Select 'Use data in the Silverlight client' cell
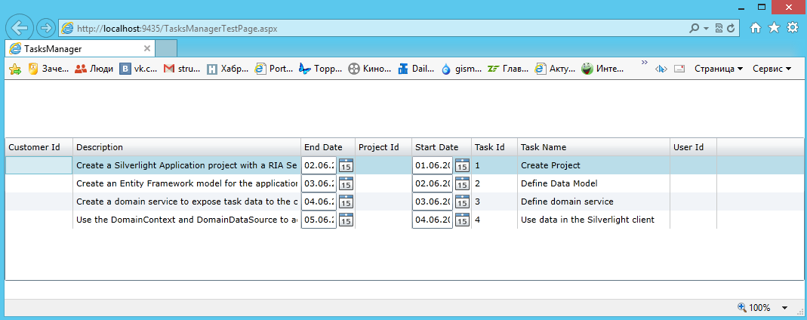The image size is (807, 320). [x=593, y=220]
